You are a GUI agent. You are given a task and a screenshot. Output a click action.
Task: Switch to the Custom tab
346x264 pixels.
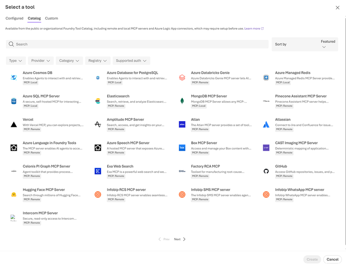point(51,19)
